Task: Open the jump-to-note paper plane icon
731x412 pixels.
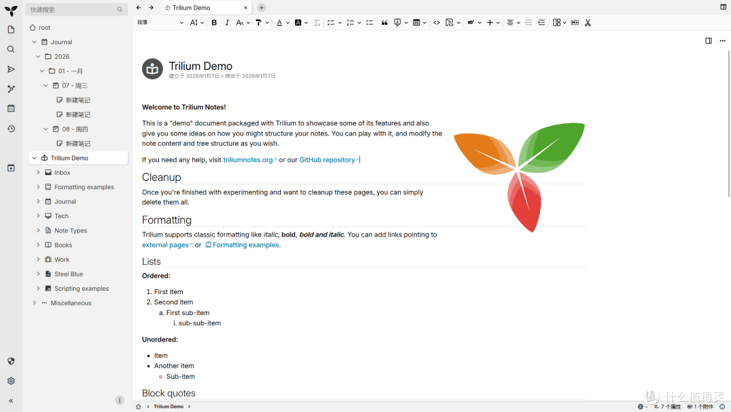Action: tap(11, 70)
